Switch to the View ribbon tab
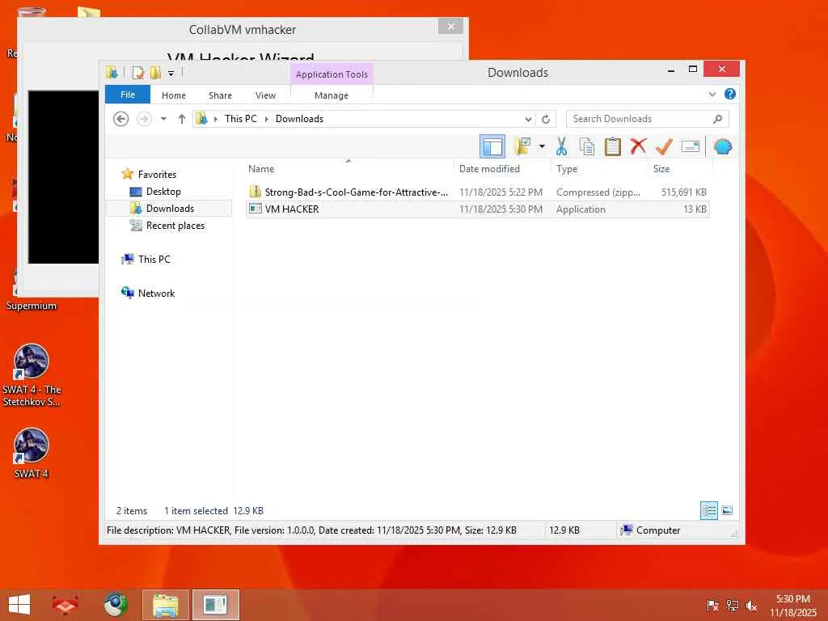 pyautogui.click(x=265, y=95)
